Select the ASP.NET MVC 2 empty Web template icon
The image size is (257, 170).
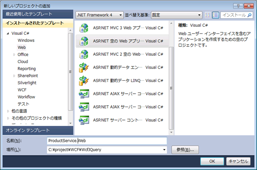[84, 54]
